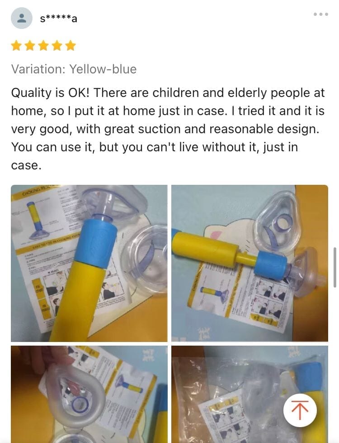
Task: Open the top-right review photo with two masks
Action: point(250,263)
